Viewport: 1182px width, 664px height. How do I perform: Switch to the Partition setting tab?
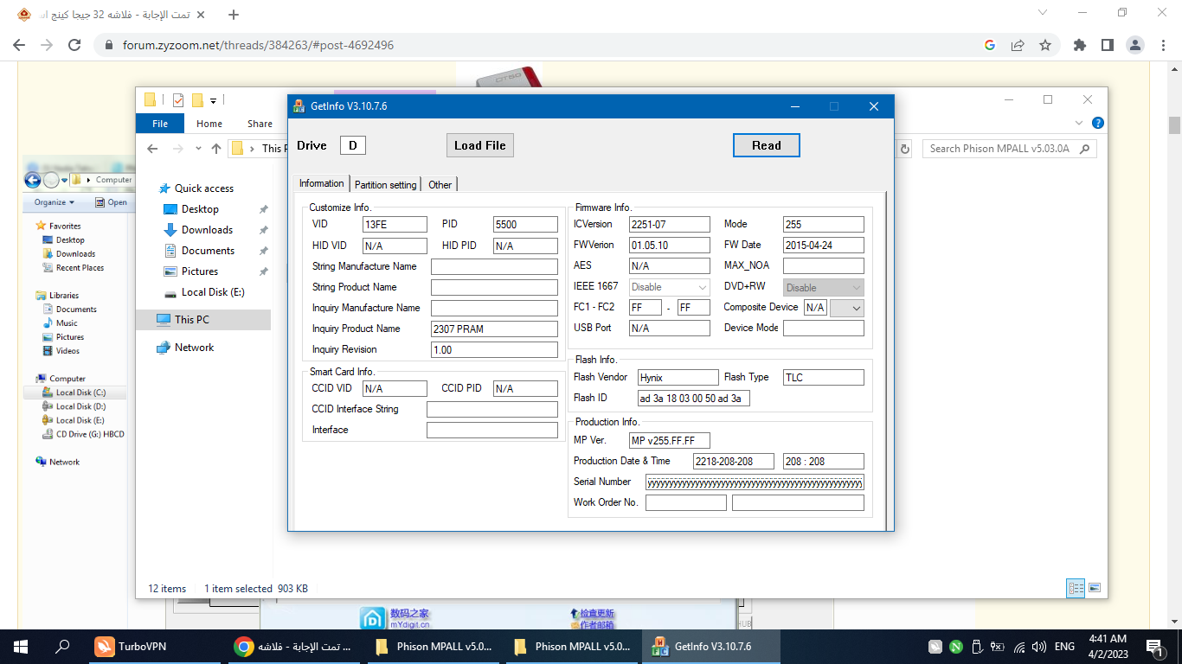[386, 184]
